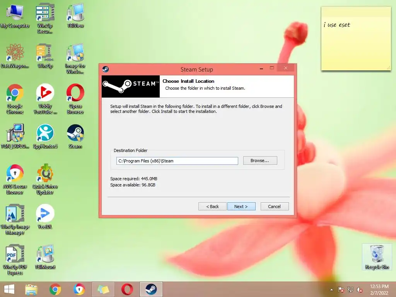Open AVG Secure Browser from taskbar
Image resolution: width=396 pixels, height=297 pixels.
(x=79, y=289)
